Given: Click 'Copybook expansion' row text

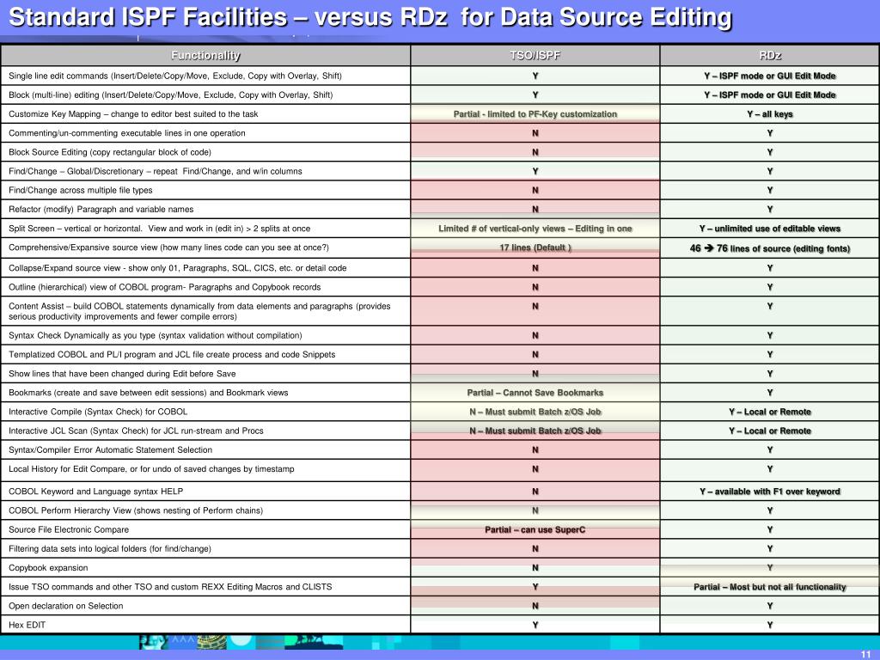Looking at the screenshot, I should 48,568.
